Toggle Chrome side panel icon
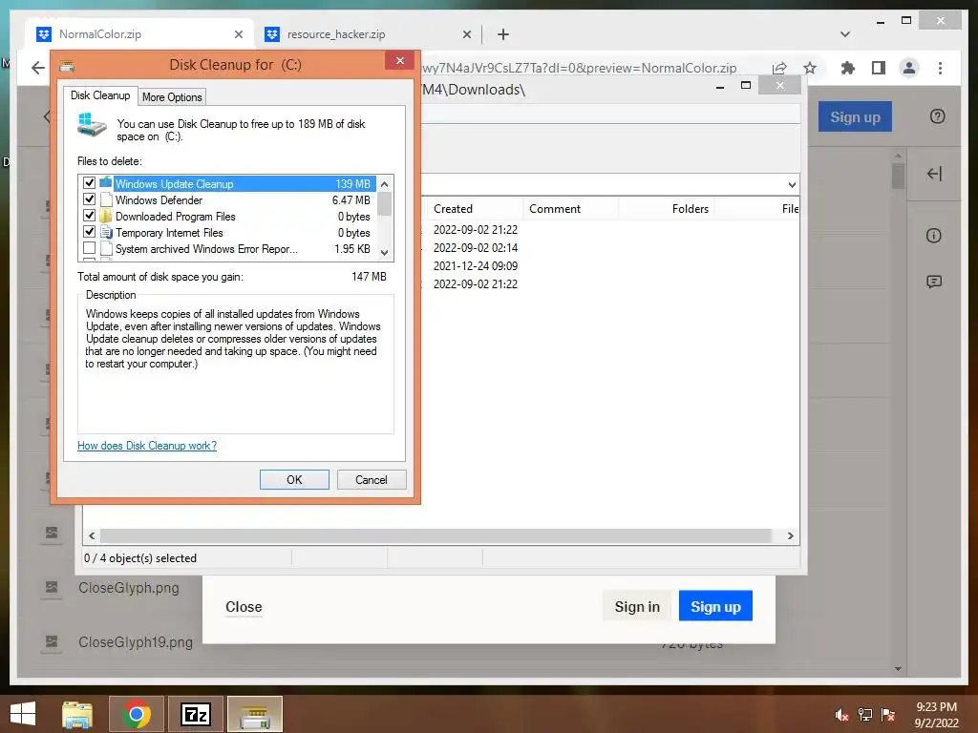Image resolution: width=978 pixels, height=733 pixels. (879, 68)
